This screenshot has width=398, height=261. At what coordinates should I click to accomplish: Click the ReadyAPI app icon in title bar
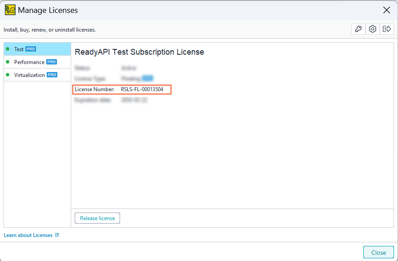(x=10, y=10)
